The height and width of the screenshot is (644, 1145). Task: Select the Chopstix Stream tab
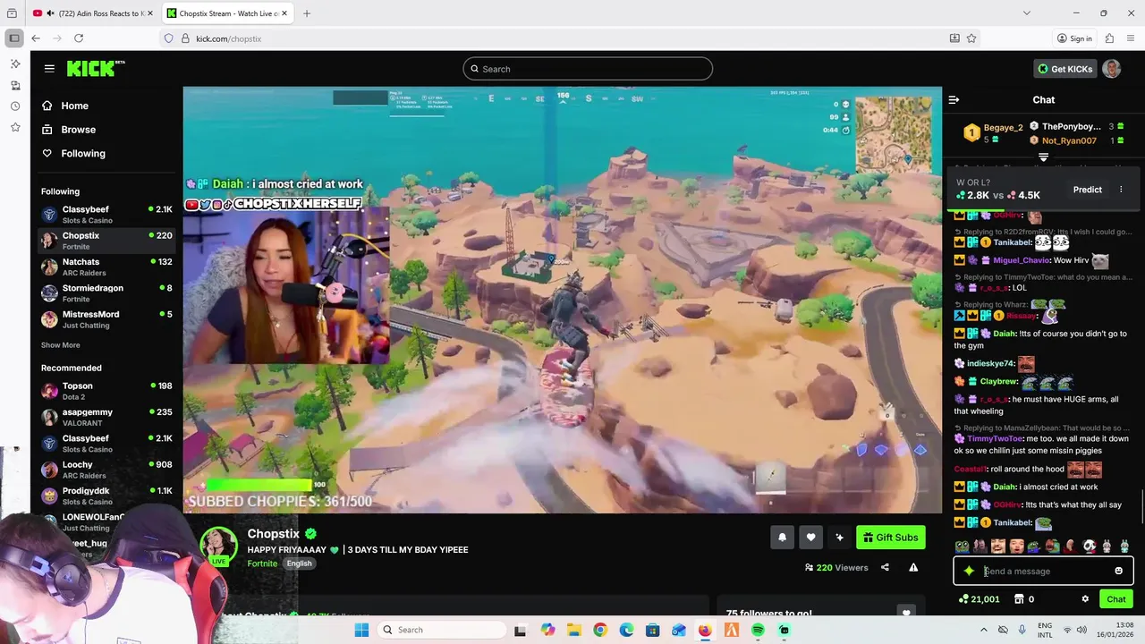[x=229, y=13]
